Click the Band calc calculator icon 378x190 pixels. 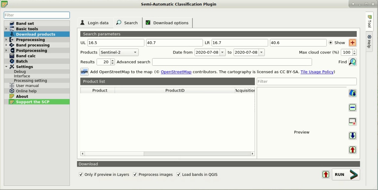[12, 56]
